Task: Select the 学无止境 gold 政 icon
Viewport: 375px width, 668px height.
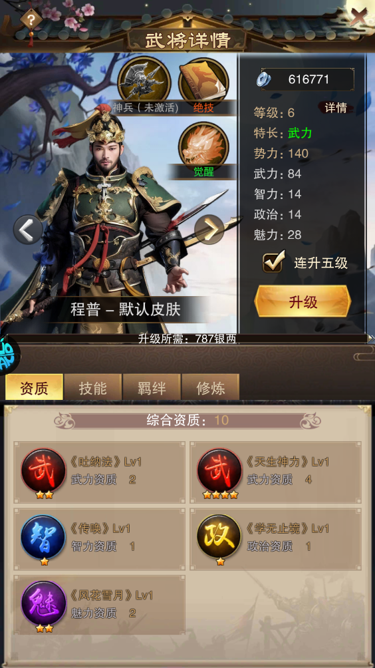Action: tap(219, 537)
